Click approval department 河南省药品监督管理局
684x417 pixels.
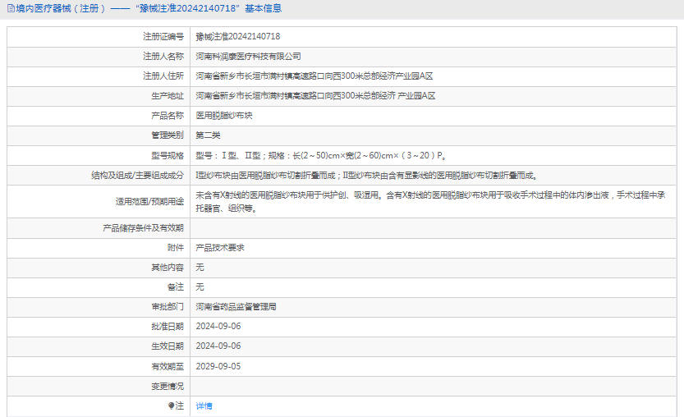pyautogui.click(x=236, y=307)
